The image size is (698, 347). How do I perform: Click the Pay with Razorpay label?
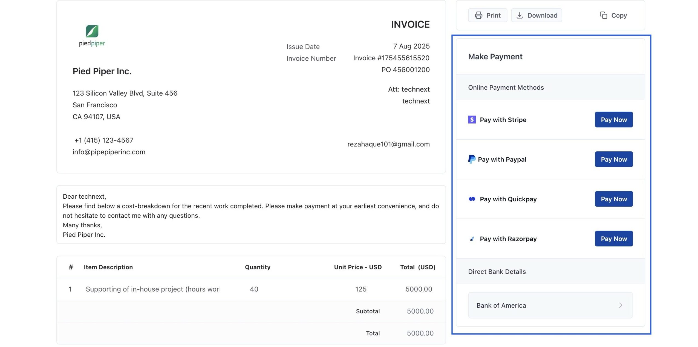(x=508, y=239)
